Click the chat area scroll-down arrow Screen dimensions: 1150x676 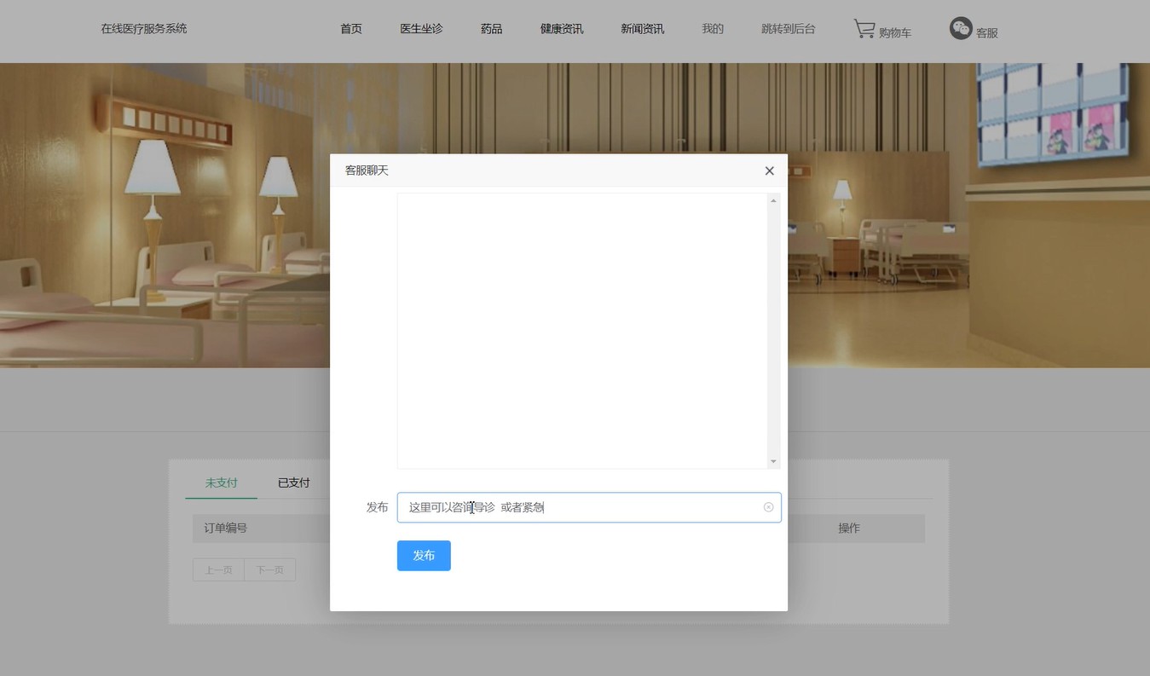click(x=773, y=461)
